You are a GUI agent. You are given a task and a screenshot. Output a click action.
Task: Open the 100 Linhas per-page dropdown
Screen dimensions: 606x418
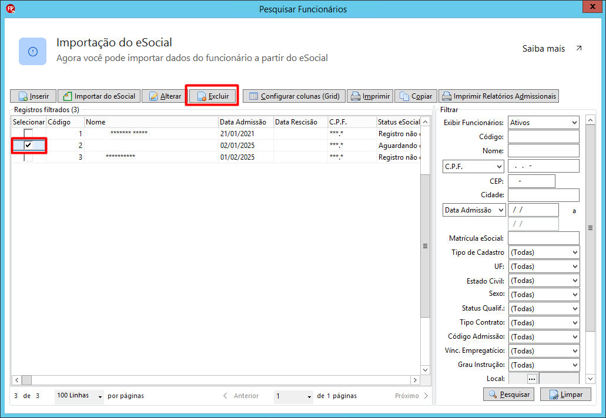79,396
